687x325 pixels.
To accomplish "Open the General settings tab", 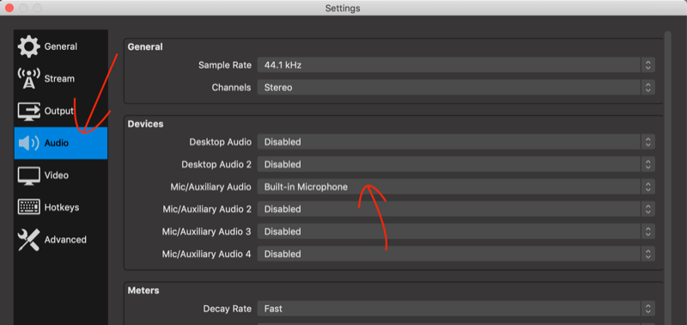I will point(60,46).
